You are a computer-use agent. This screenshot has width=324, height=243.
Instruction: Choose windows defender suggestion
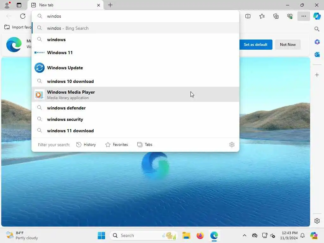coord(135,108)
